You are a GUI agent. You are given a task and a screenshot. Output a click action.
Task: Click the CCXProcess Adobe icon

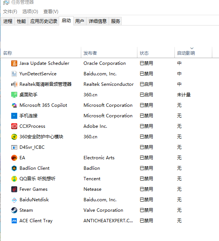click(x=14, y=126)
